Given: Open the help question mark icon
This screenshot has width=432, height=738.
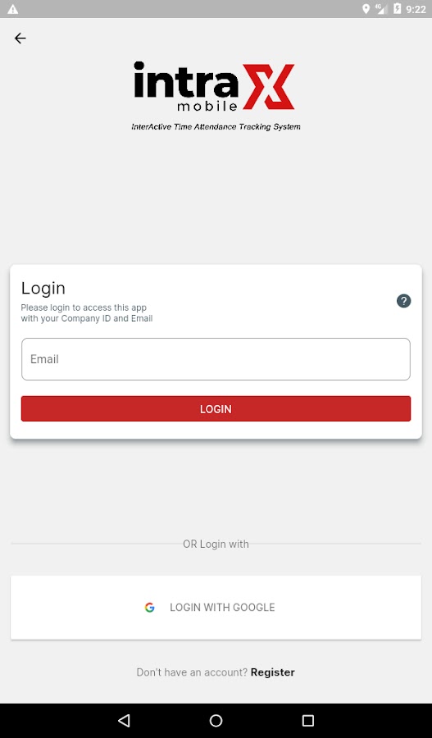Looking at the screenshot, I should tap(403, 301).
